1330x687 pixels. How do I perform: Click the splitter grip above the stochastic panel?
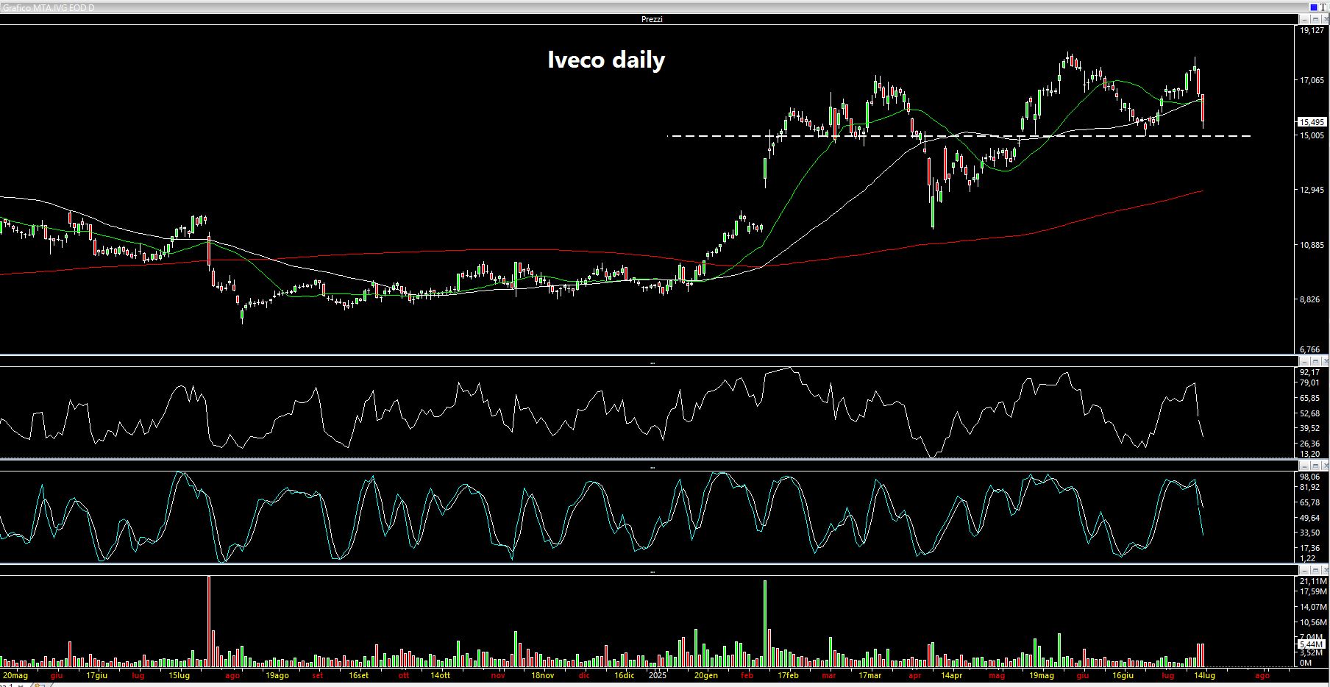pyautogui.click(x=652, y=467)
